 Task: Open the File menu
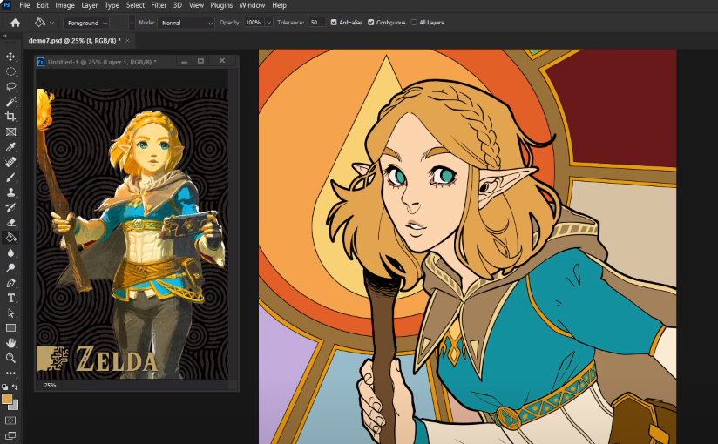click(24, 5)
